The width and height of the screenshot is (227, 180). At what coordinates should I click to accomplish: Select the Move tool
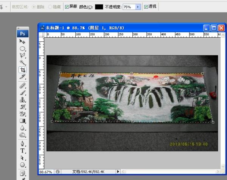point(22,41)
